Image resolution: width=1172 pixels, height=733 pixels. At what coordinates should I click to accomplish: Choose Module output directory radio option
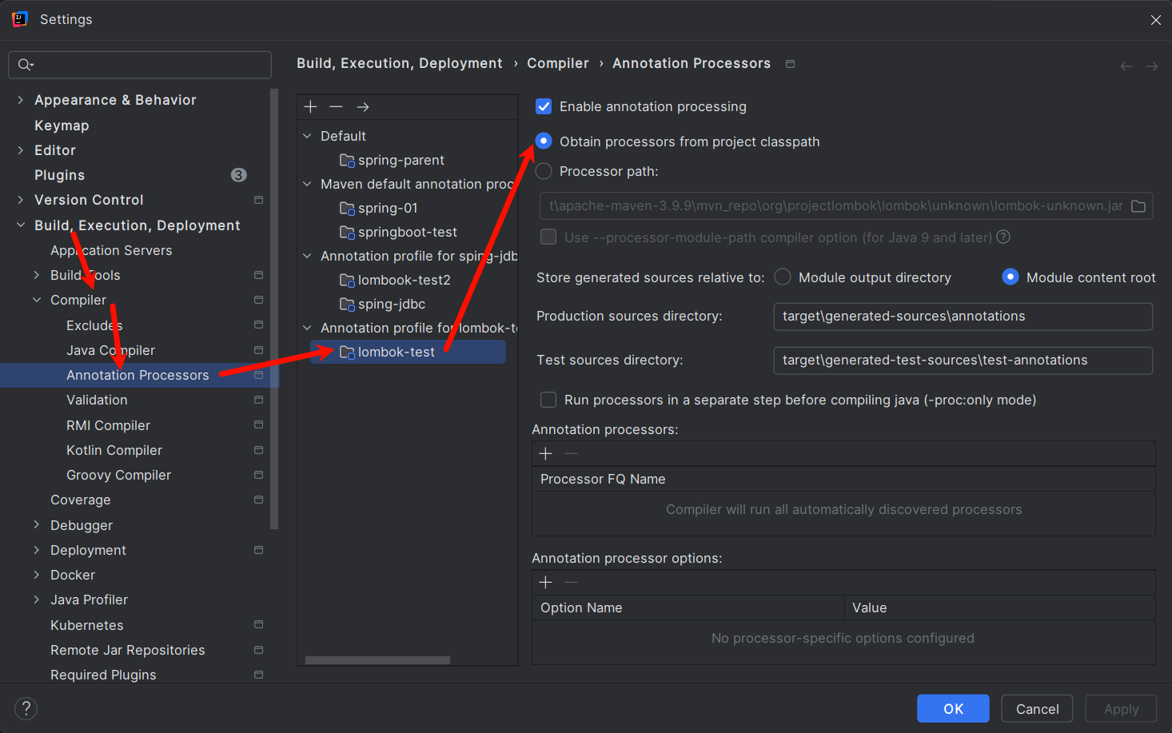(783, 277)
